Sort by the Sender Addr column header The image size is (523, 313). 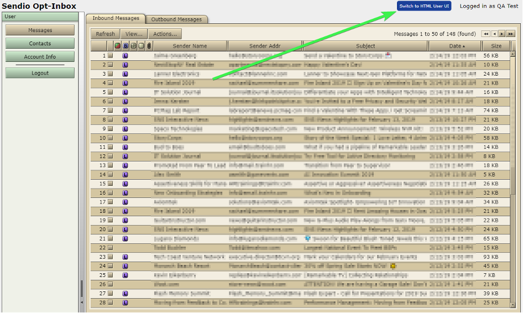(265, 46)
